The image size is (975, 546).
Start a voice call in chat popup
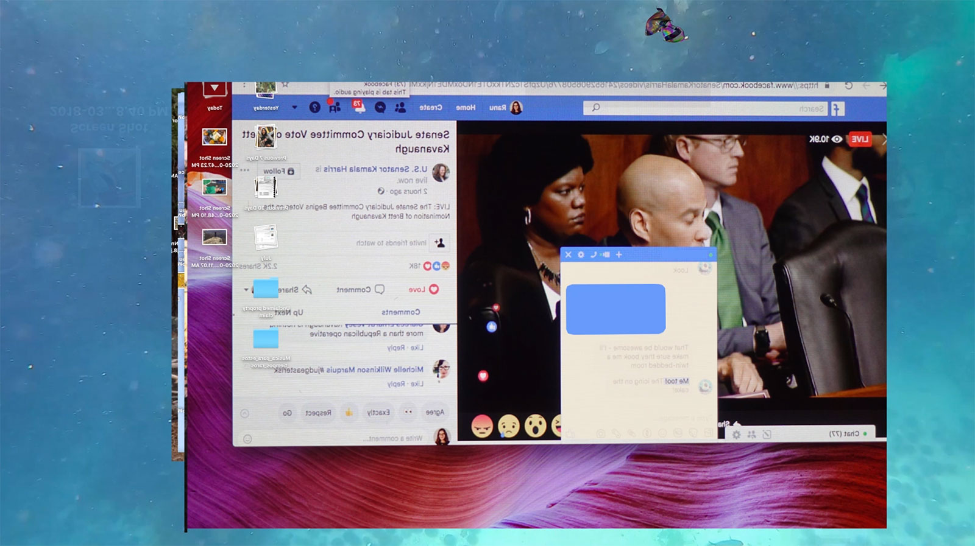pos(594,254)
